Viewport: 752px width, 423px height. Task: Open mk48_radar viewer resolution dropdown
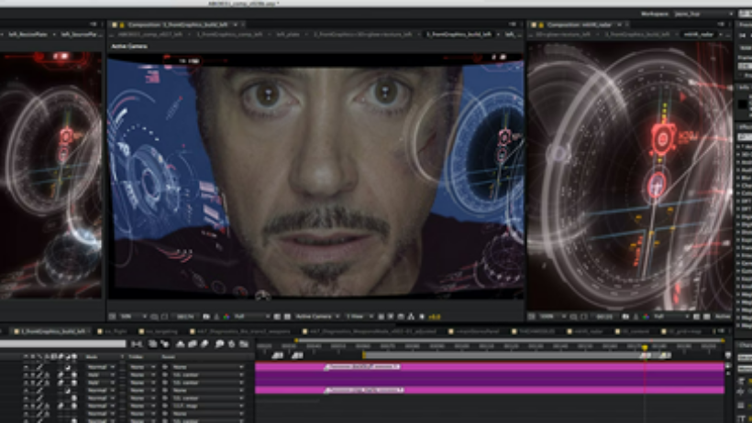(671, 317)
